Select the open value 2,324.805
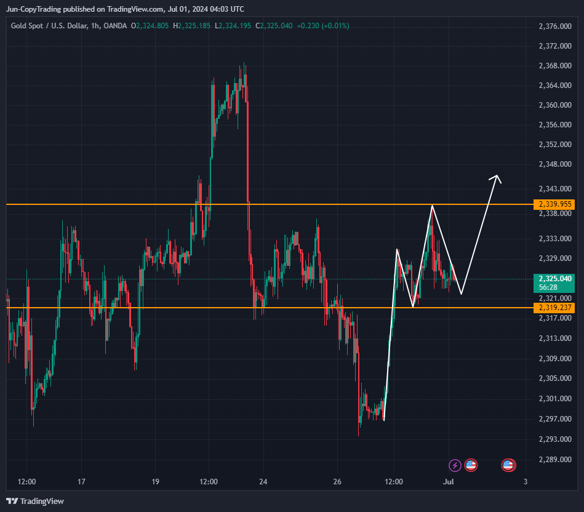Image resolution: width=584 pixels, height=512 pixels. (x=153, y=26)
